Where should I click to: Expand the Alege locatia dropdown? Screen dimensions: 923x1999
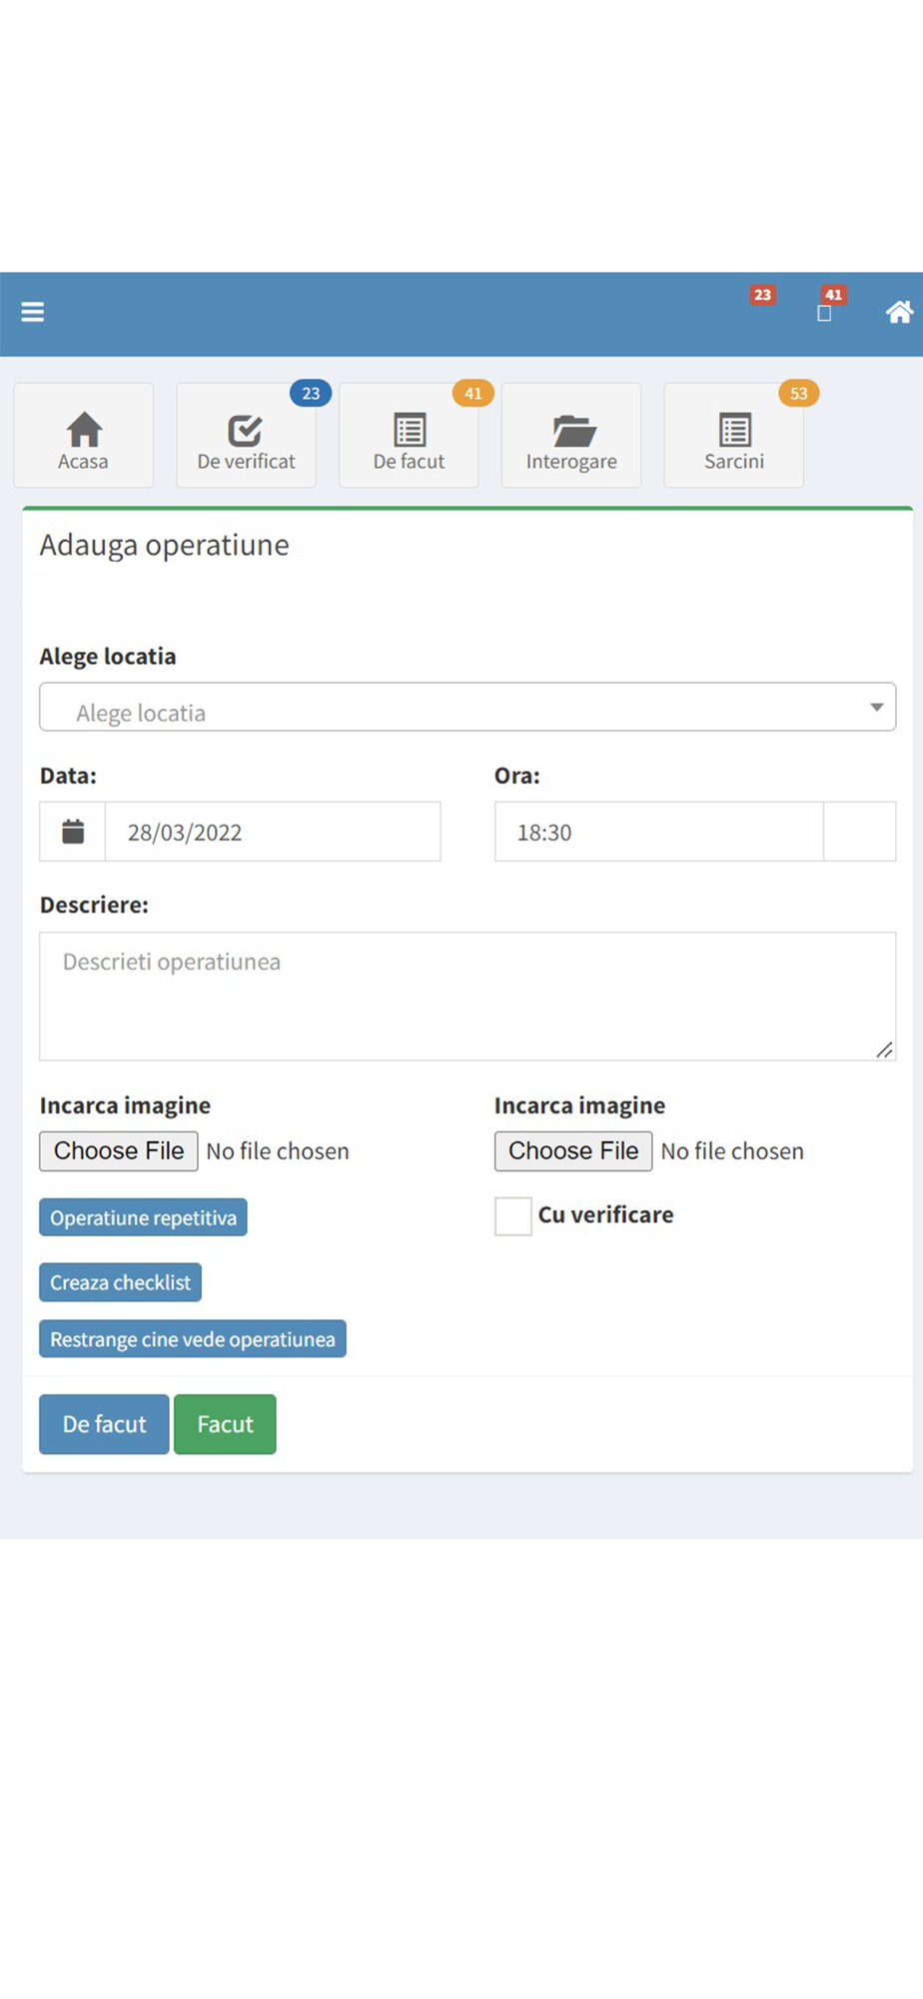point(467,708)
